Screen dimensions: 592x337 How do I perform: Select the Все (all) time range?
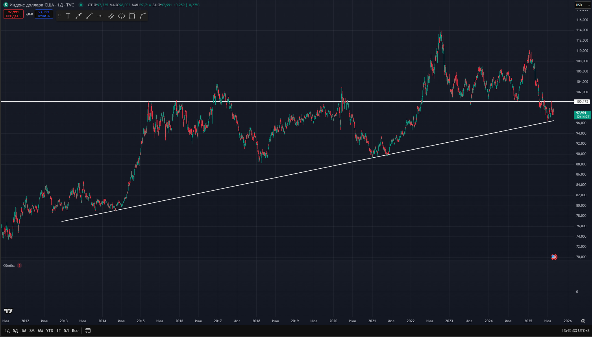(75, 330)
